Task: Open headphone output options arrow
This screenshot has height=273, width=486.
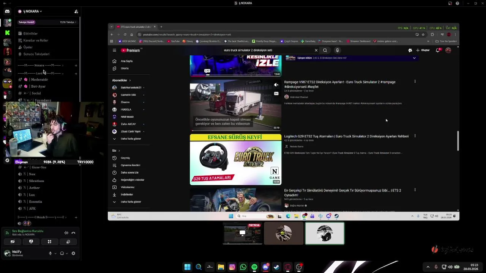Action: point(67,253)
